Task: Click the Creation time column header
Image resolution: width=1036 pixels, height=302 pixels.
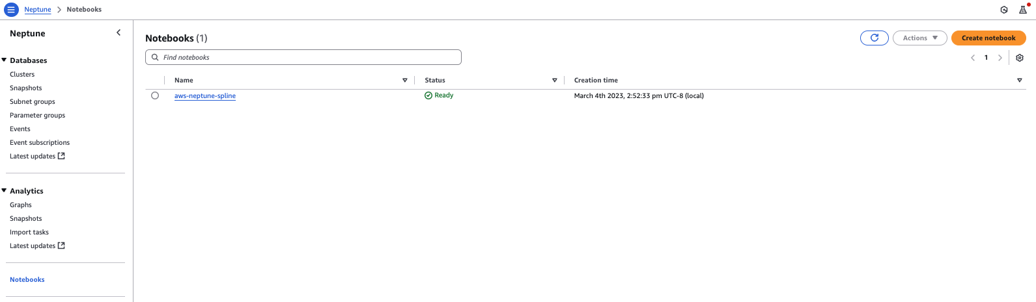Action: [x=596, y=81]
